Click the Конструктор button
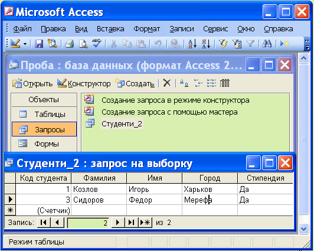Viewport: 314px width, 251px height. pyautogui.click(x=84, y=83)
